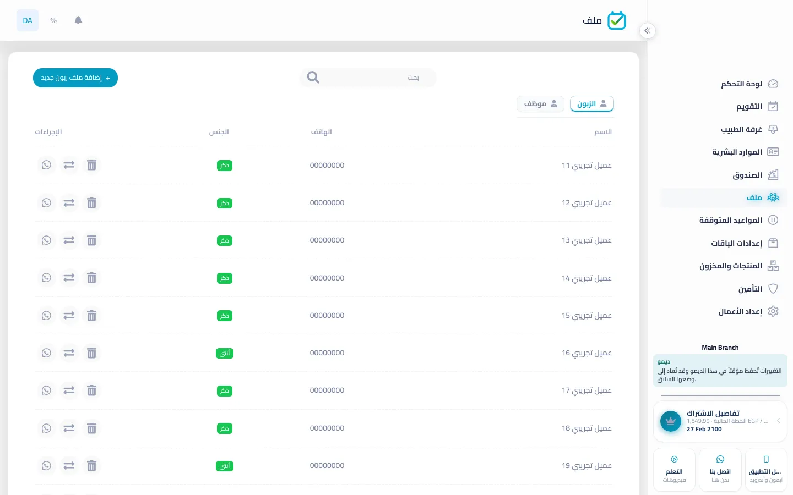The width and height of the screenshot is (793, 495).
Task: Delete the client عميل تجريبي 14
Action: [92, 278]
